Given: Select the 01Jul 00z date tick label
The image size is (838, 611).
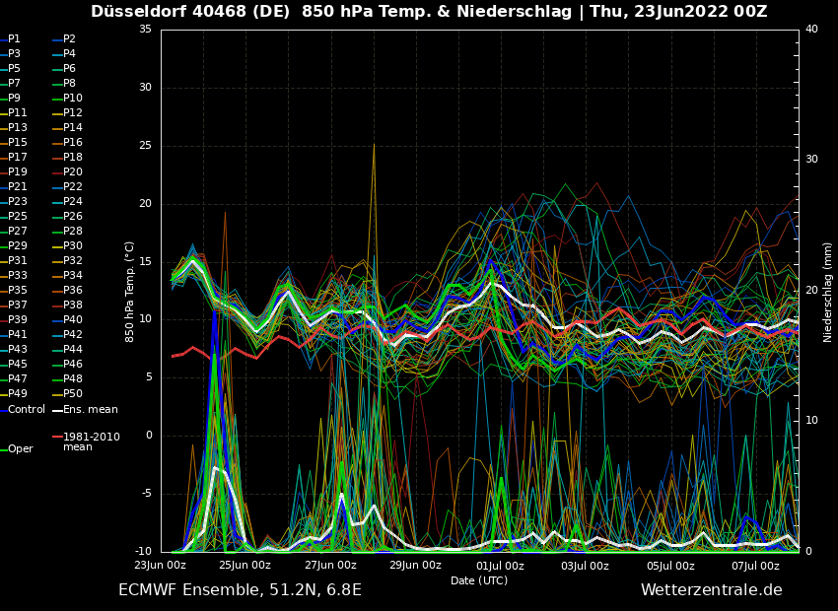Looking at the screenshot, I should tap(500, 566).
